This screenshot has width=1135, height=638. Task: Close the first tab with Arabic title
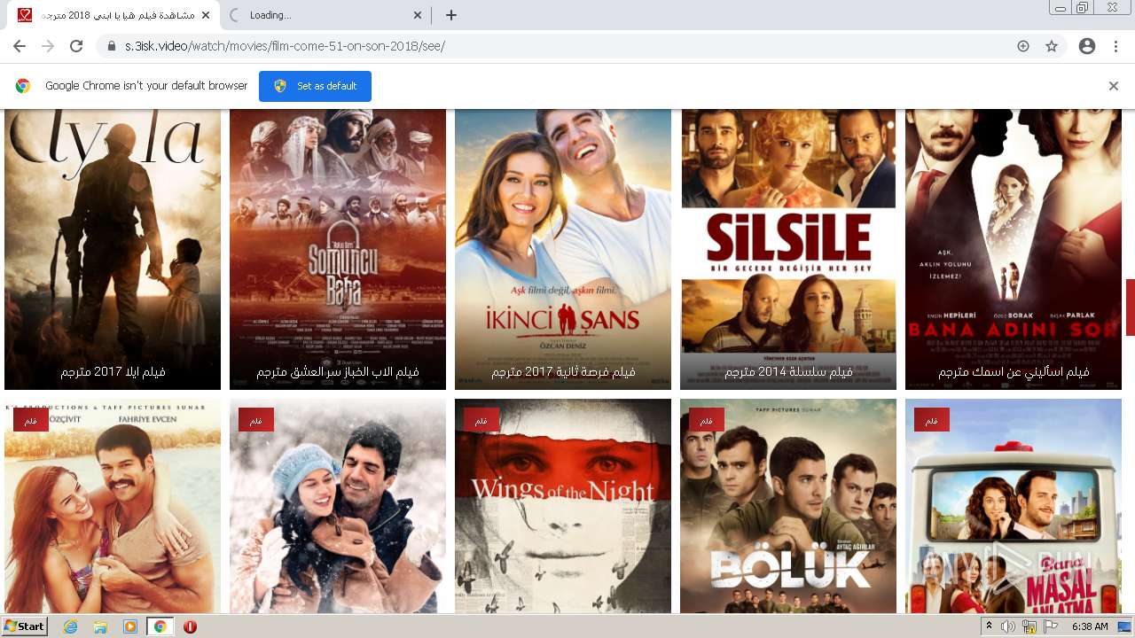206,15
